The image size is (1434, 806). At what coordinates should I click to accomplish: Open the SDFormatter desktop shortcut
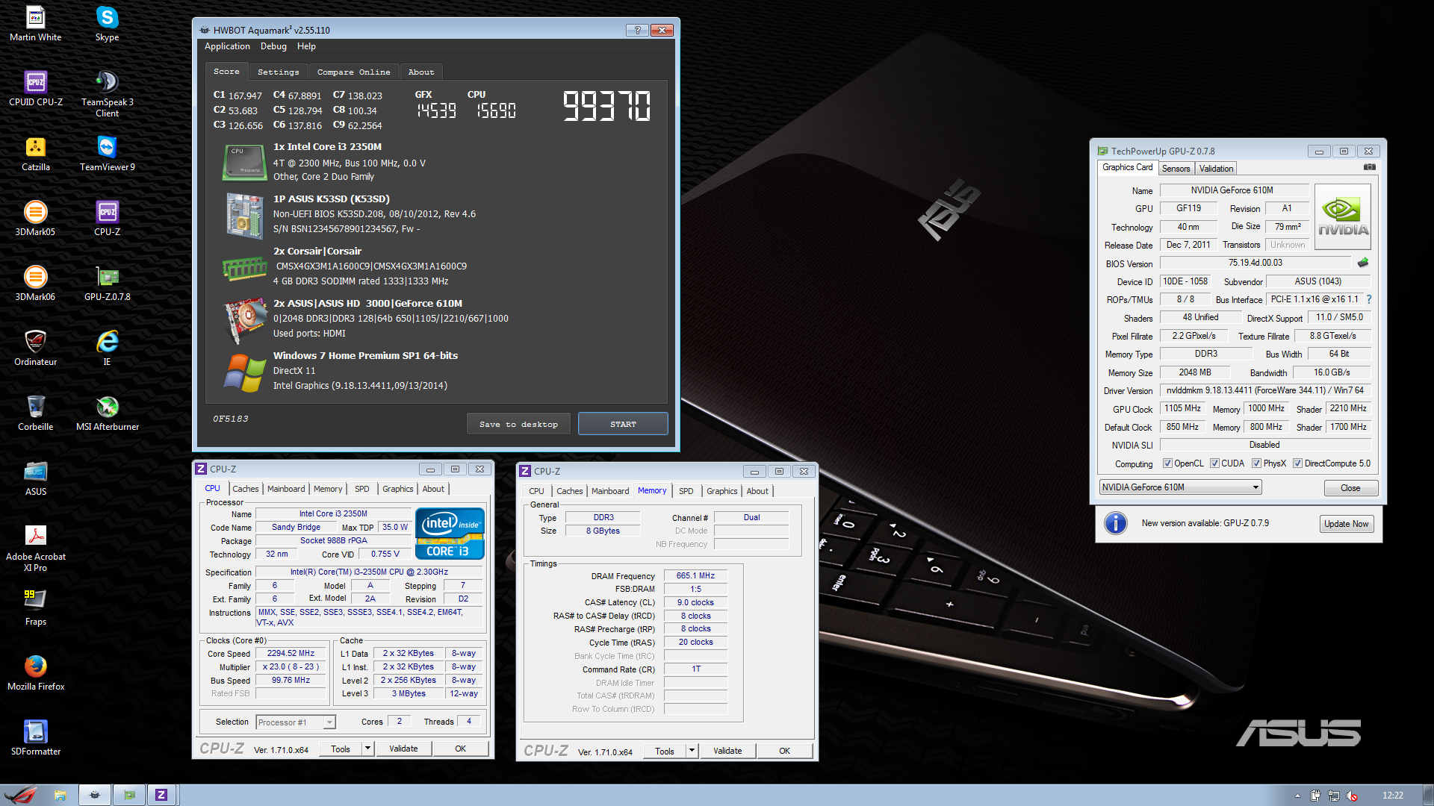click(x=36, y=737)
